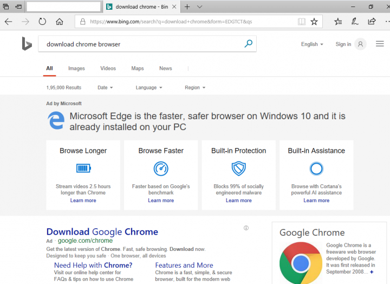Click the Browse Faster speedometer icon
390x284 pixels.
click(161, 169)
